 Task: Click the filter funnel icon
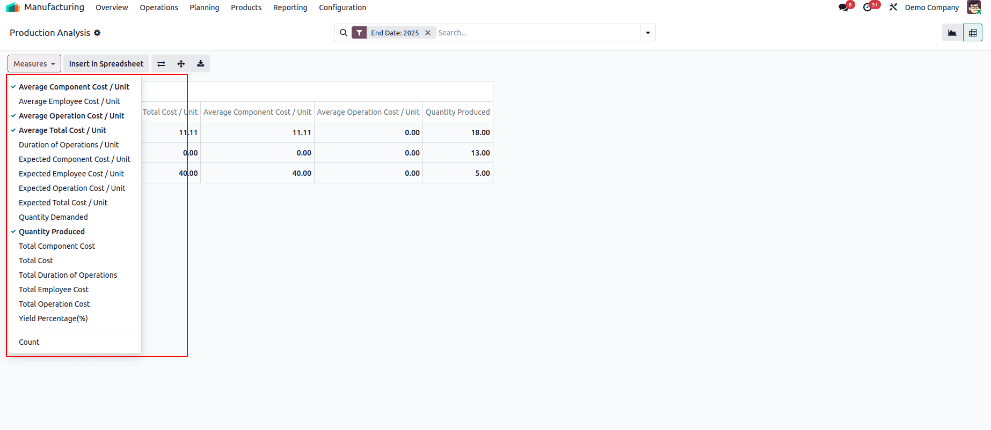point(359,33)
